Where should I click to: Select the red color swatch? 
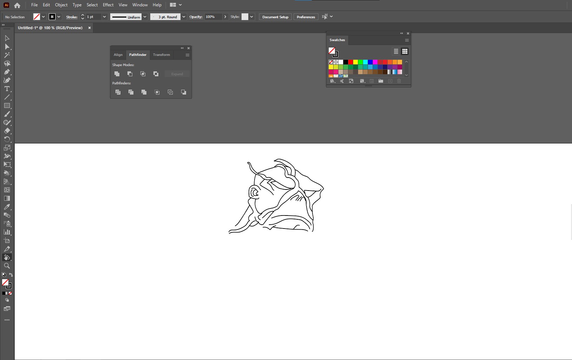[350, 62]
